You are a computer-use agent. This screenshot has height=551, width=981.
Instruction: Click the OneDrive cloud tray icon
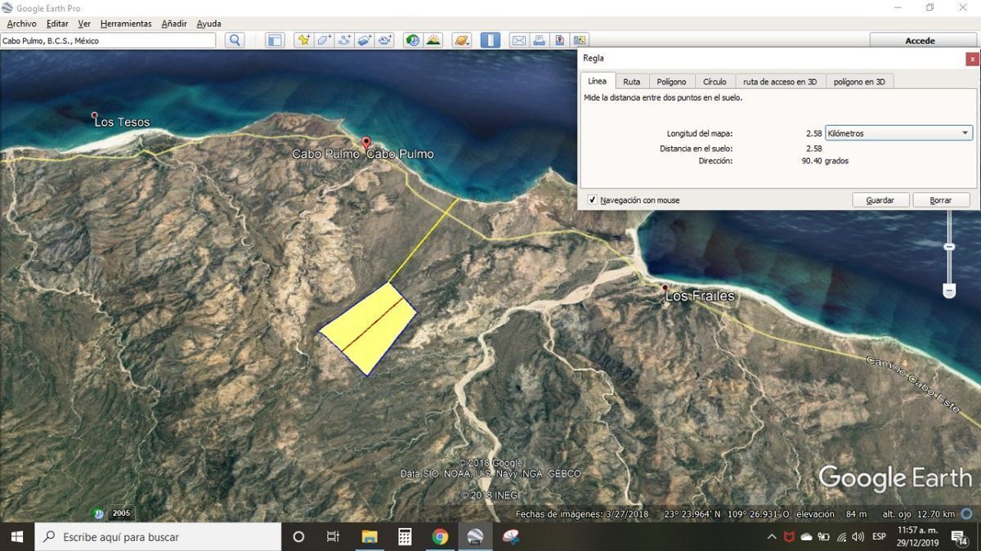click(x=806, y=536)
